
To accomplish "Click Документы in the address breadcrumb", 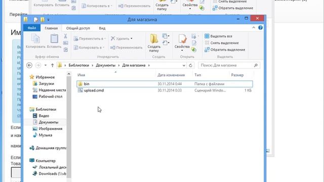I will coord(105,65).
